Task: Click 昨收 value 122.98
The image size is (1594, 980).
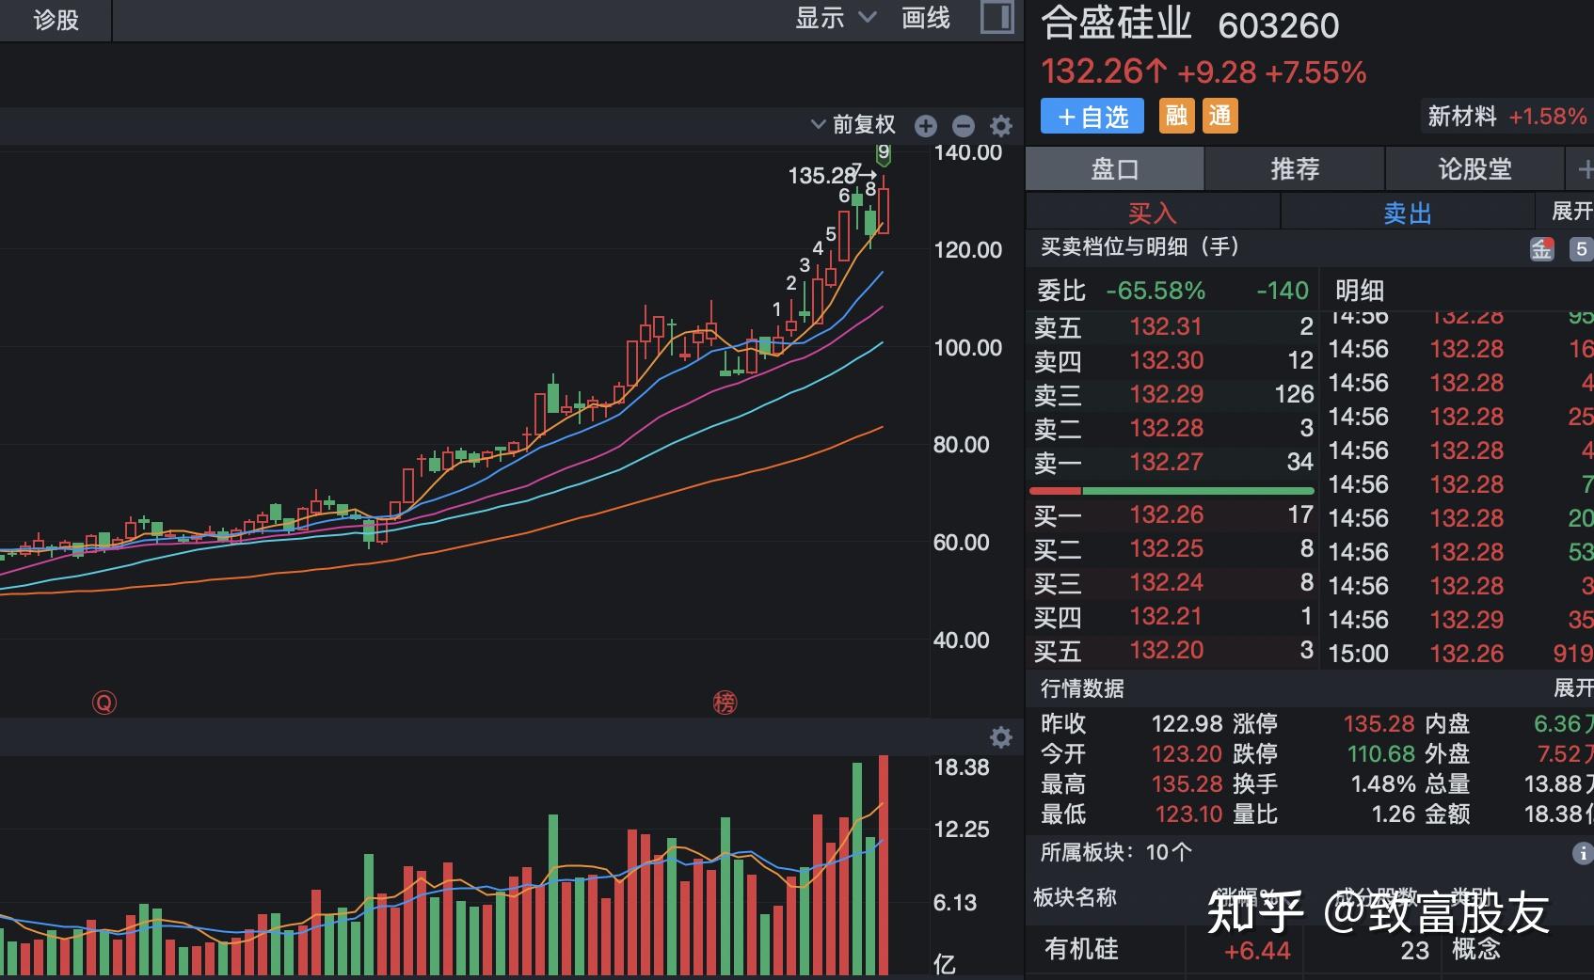Action: 1187,723
